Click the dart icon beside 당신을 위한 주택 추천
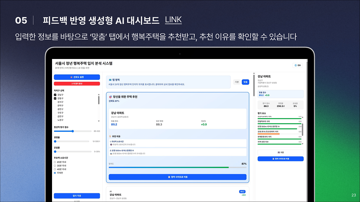The image size is (360, 202). pos(110,97)
